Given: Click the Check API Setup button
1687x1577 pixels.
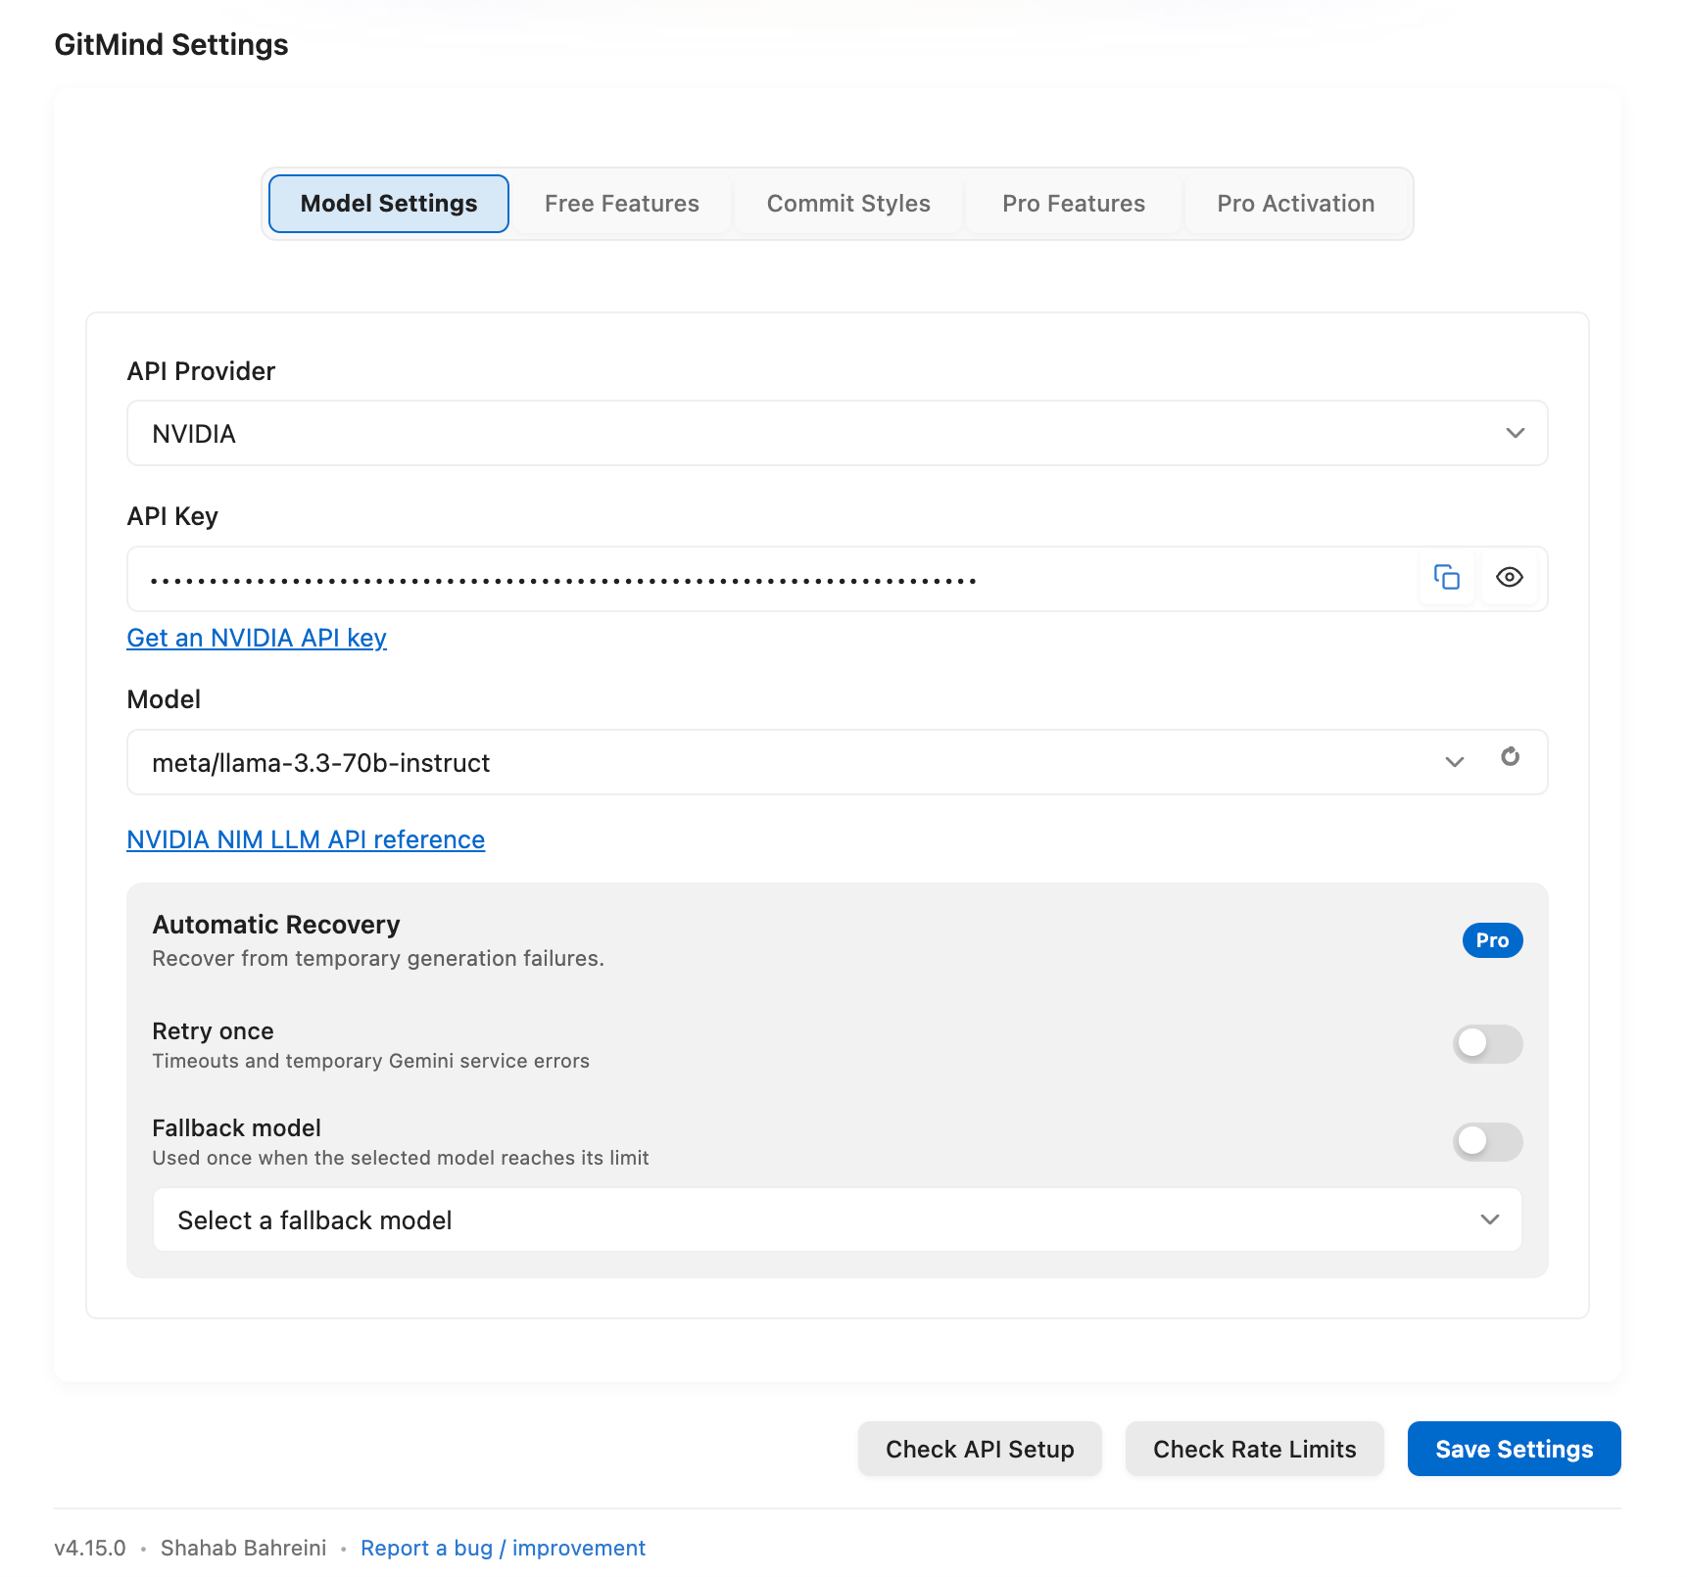Looking at the screenshot, I should [980, 1449].
